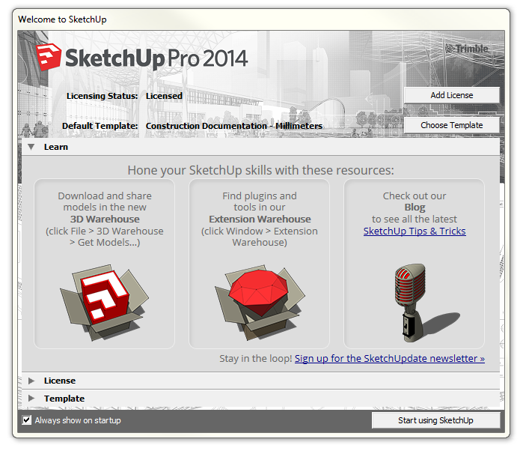Click the Default Template label
This screenshot has width=529, height=451.
pyautogui.click(x=100, y=126)
